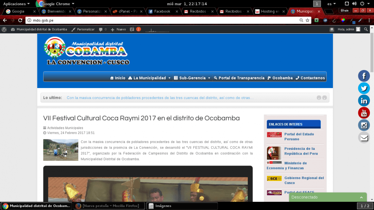Image resolution: width=374 pixels, height=210 pixels.
Task: Expand the Desconectado chat widget
Action: pos(328,197)
